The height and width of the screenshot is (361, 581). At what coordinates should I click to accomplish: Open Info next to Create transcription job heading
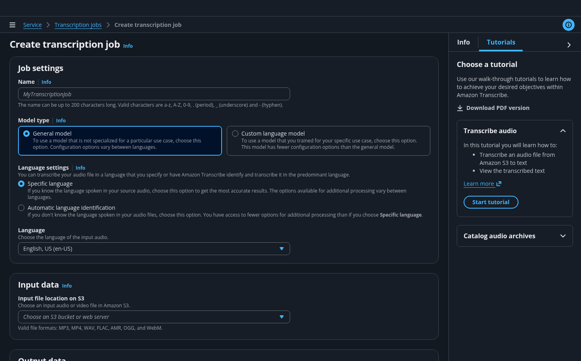(128, 46)
